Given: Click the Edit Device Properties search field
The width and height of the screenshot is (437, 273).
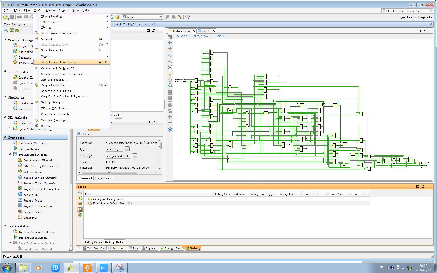Looking at the screenshot, I should point(408,11).
